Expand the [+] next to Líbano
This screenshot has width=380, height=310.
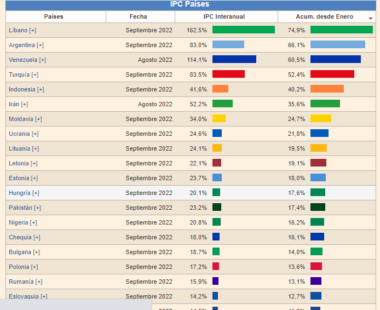(33, 30)
